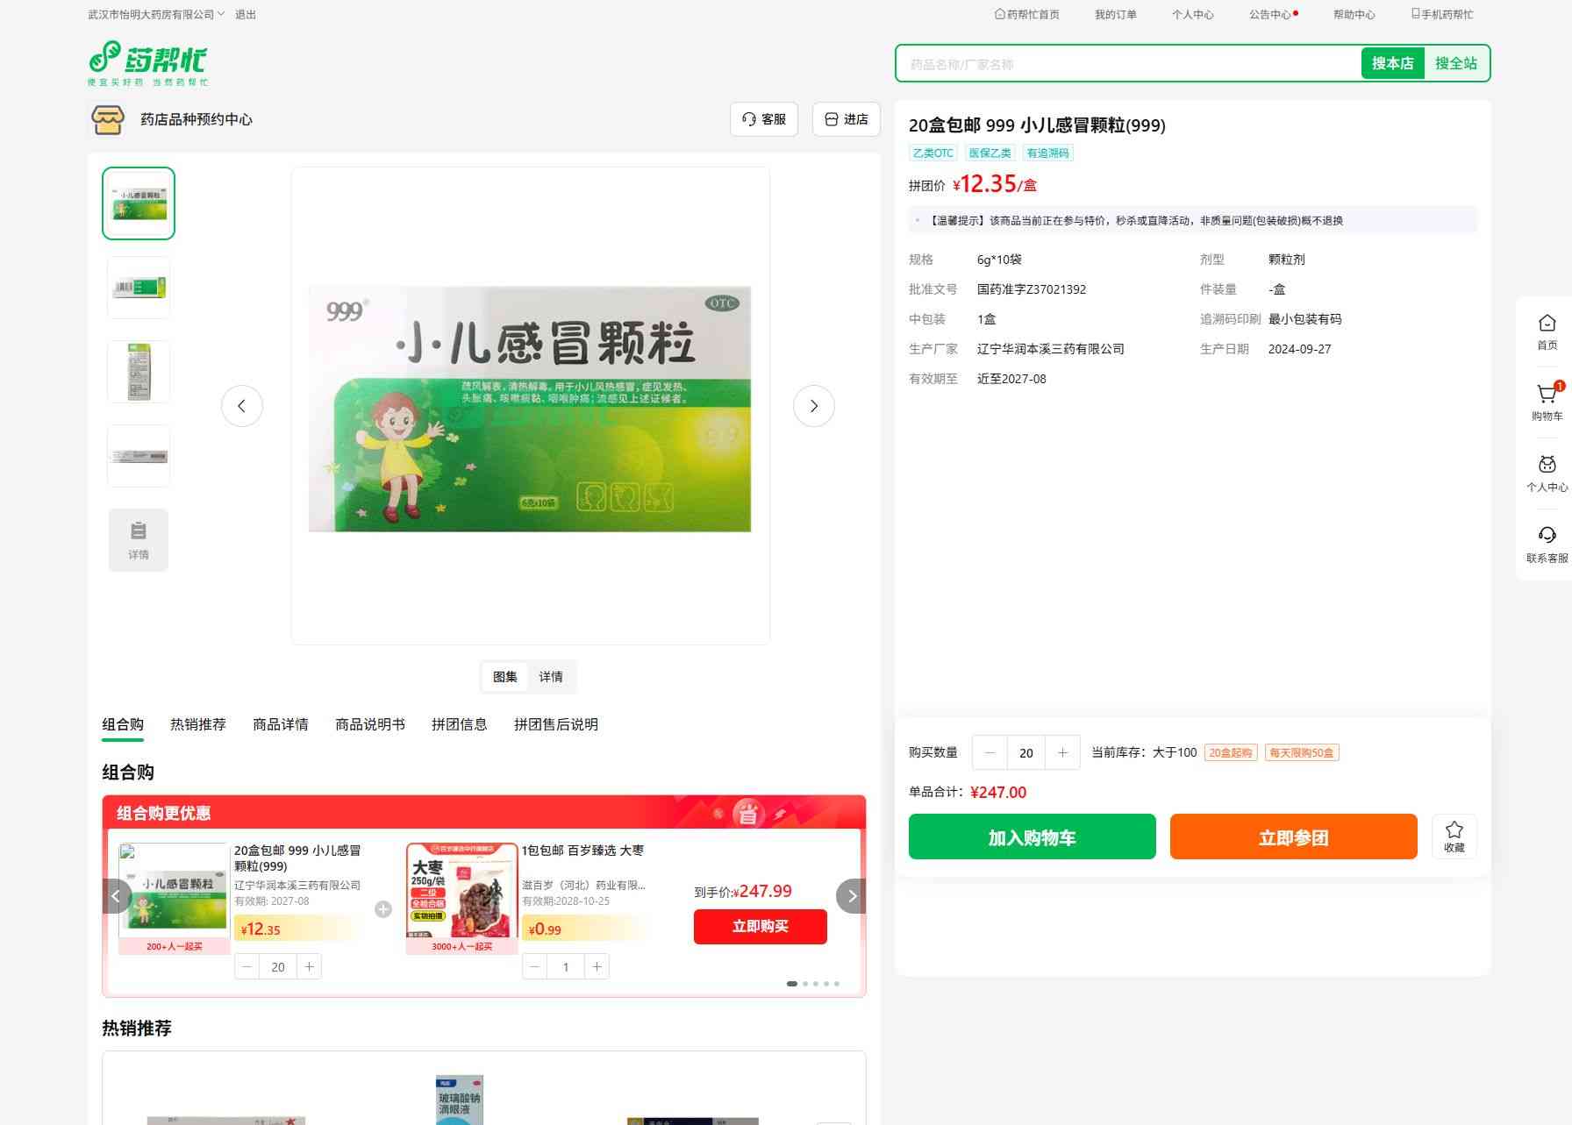This screenshot has width=1572, height=1125.
Task: Show previous product image with left arrow
Action: (242, 406)
